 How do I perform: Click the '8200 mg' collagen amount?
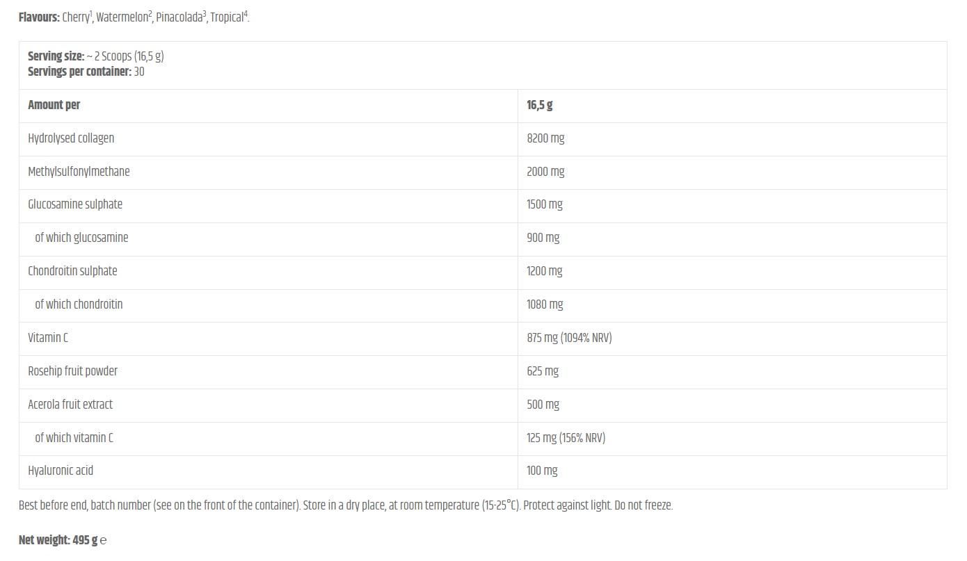point(545,138)
